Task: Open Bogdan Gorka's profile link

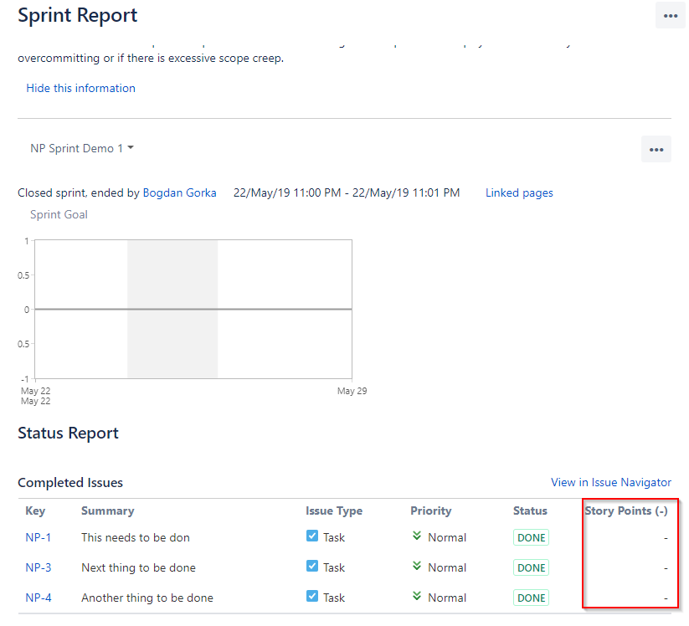Action: 179,192
